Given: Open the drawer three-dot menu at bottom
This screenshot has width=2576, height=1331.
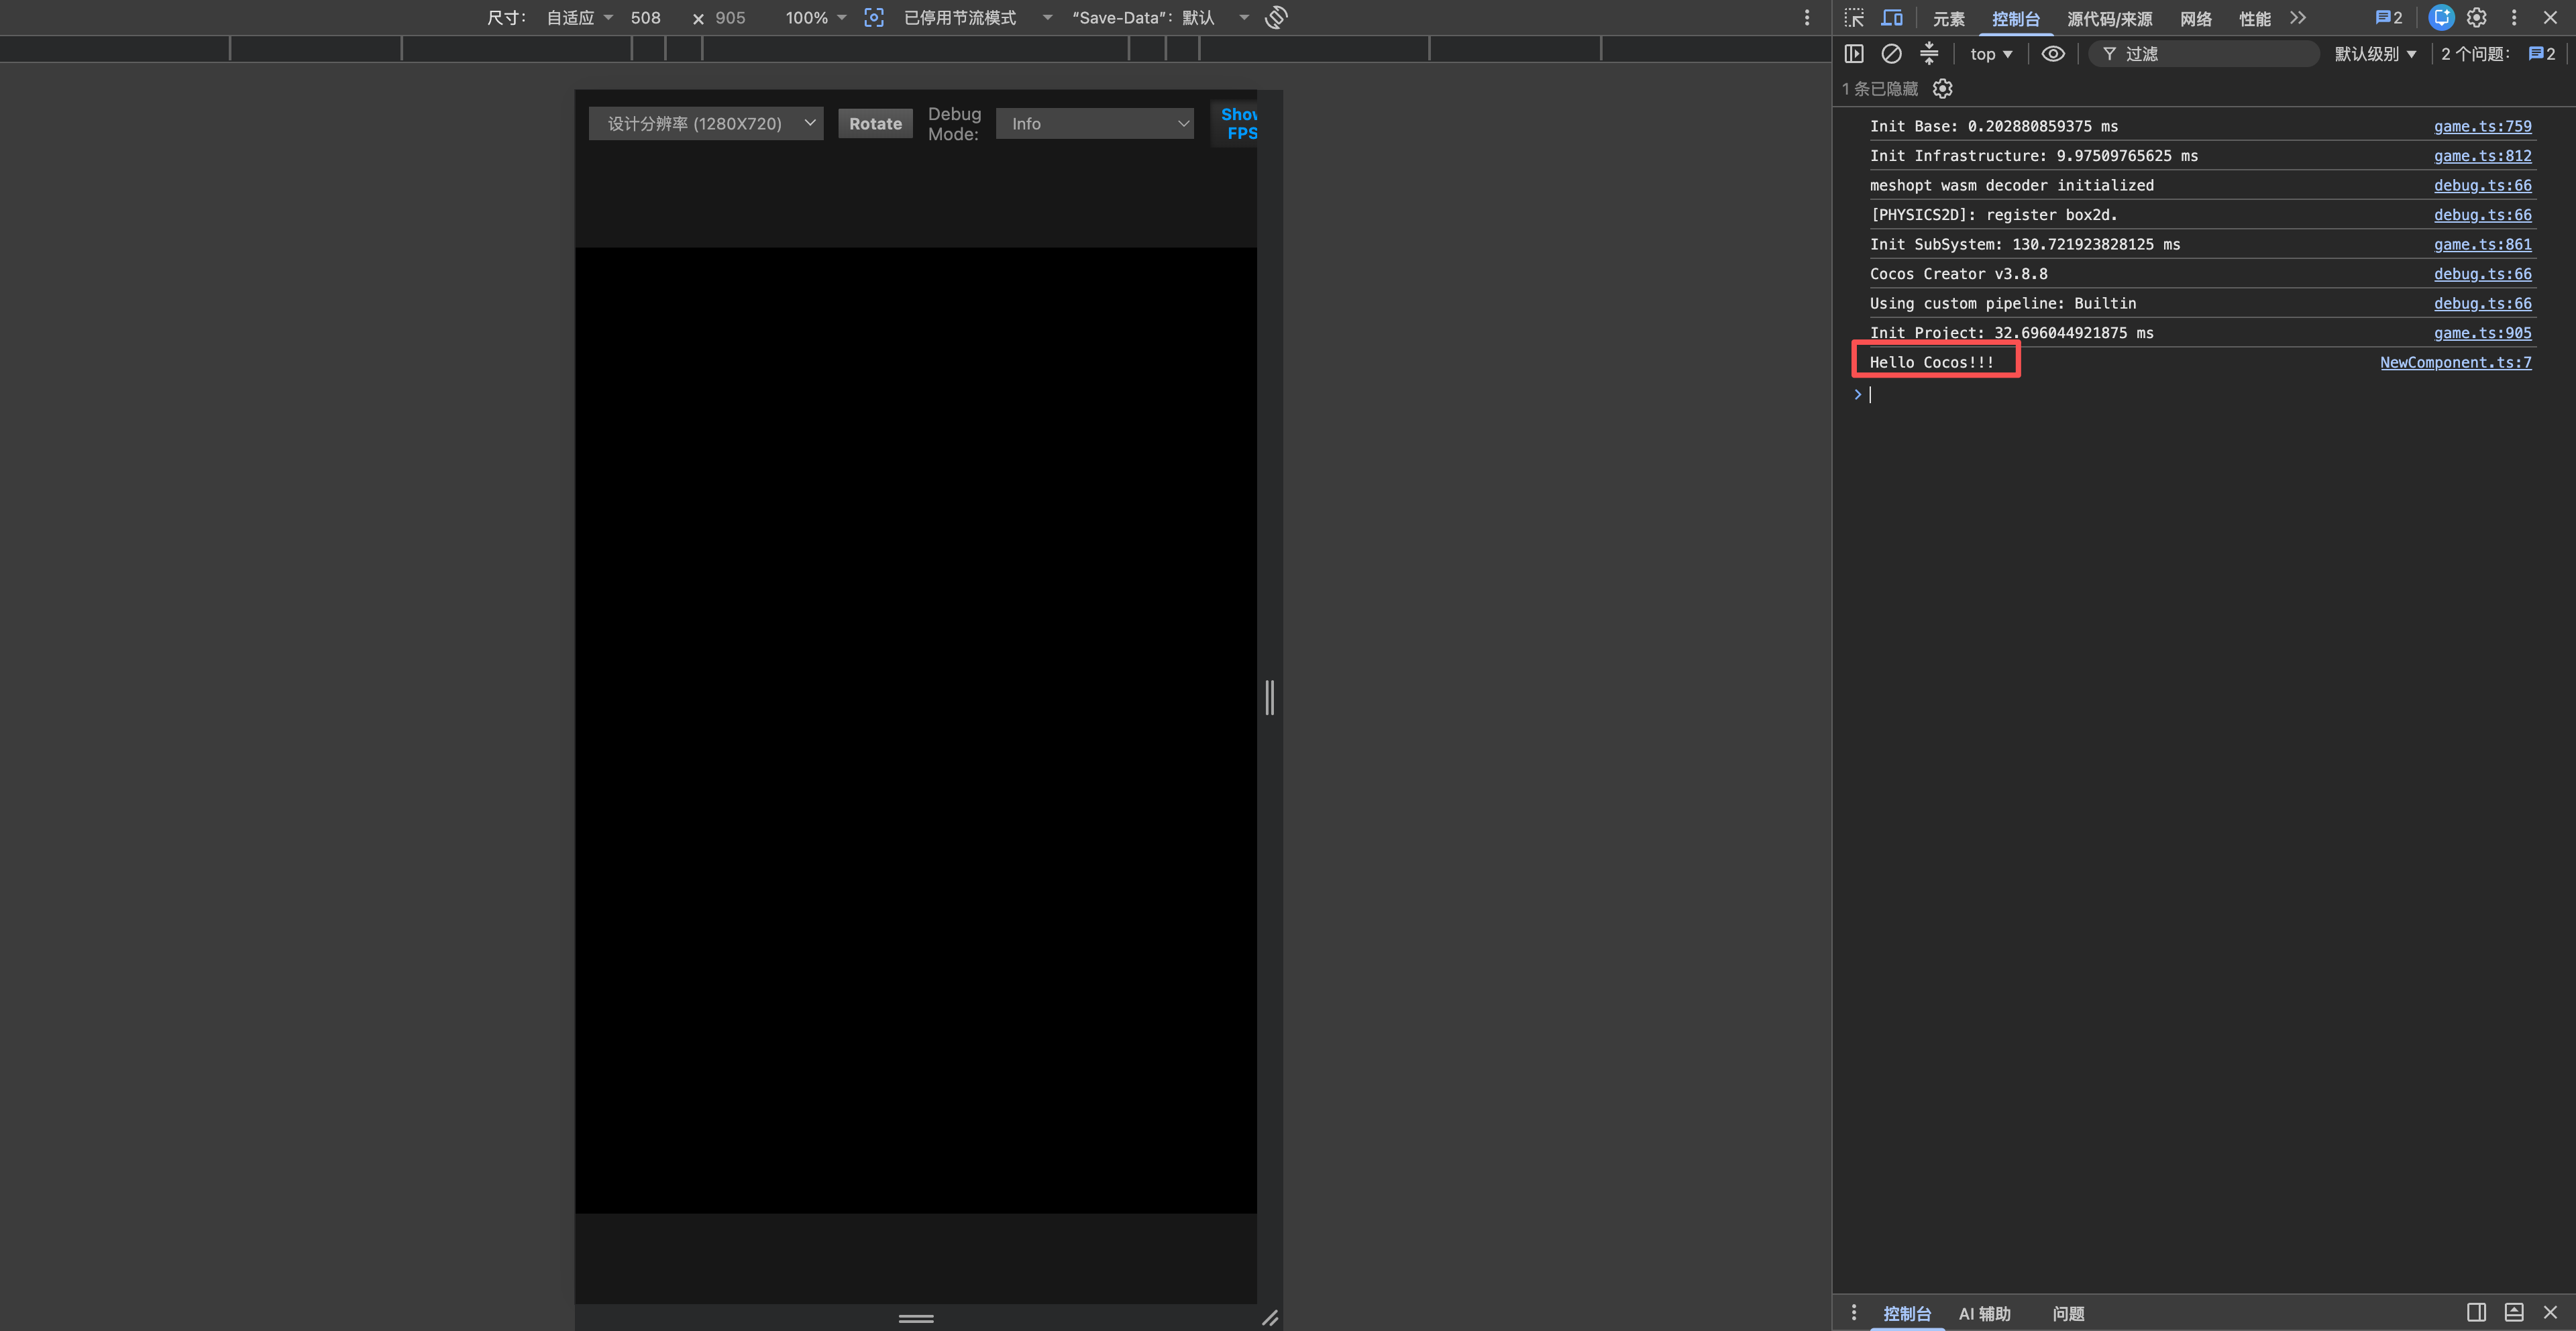Looking at the screenshot, I should (x=1853, y=1312).
